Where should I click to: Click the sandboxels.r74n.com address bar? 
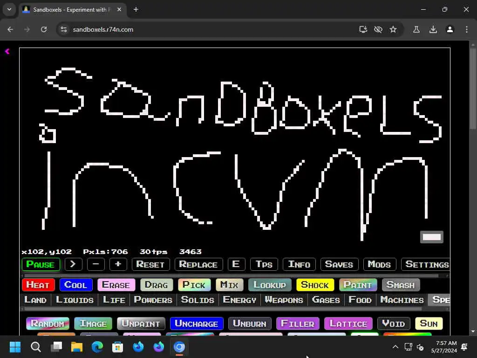pos(103,29)
